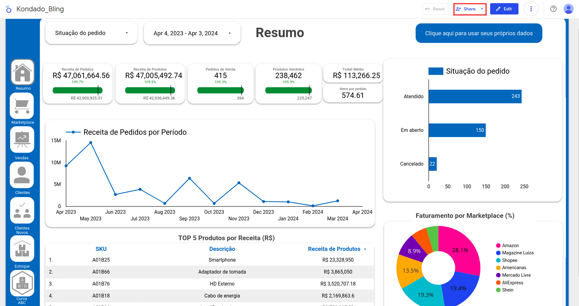
Task: Click the Edit button
Action: 504,9
